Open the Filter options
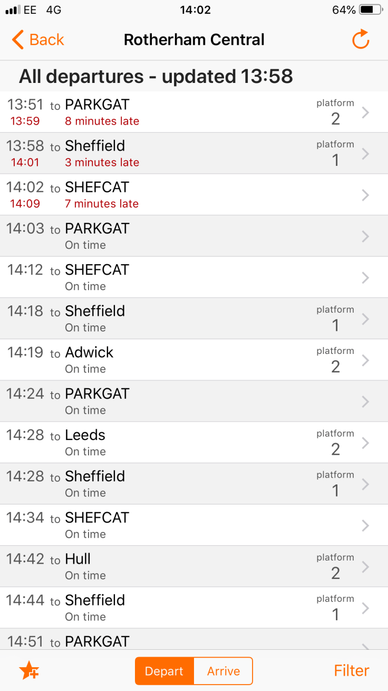This screenshot has height=691, width=388. click(x=352, y=671)
